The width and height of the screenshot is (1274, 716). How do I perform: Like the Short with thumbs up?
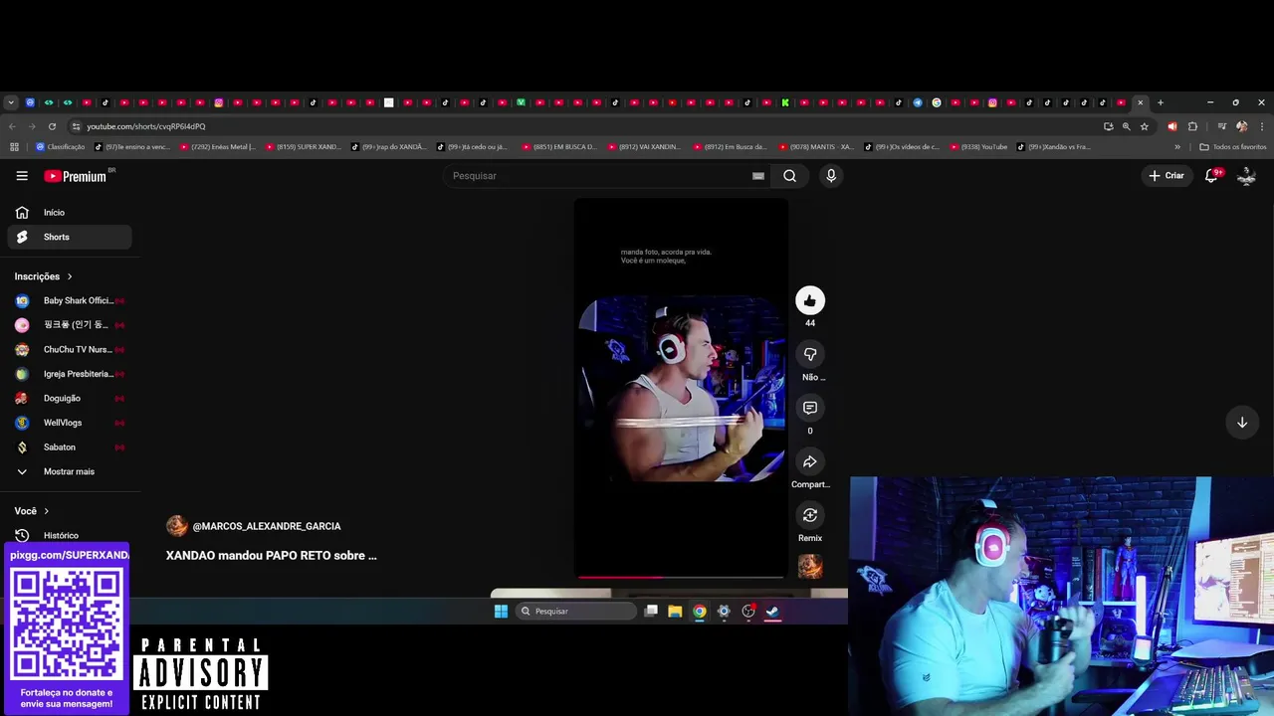click(x=810, y=300)
